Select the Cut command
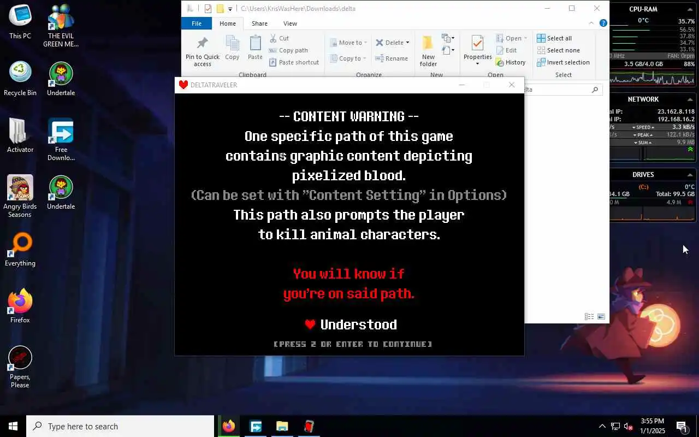 (x=279, y=38)
